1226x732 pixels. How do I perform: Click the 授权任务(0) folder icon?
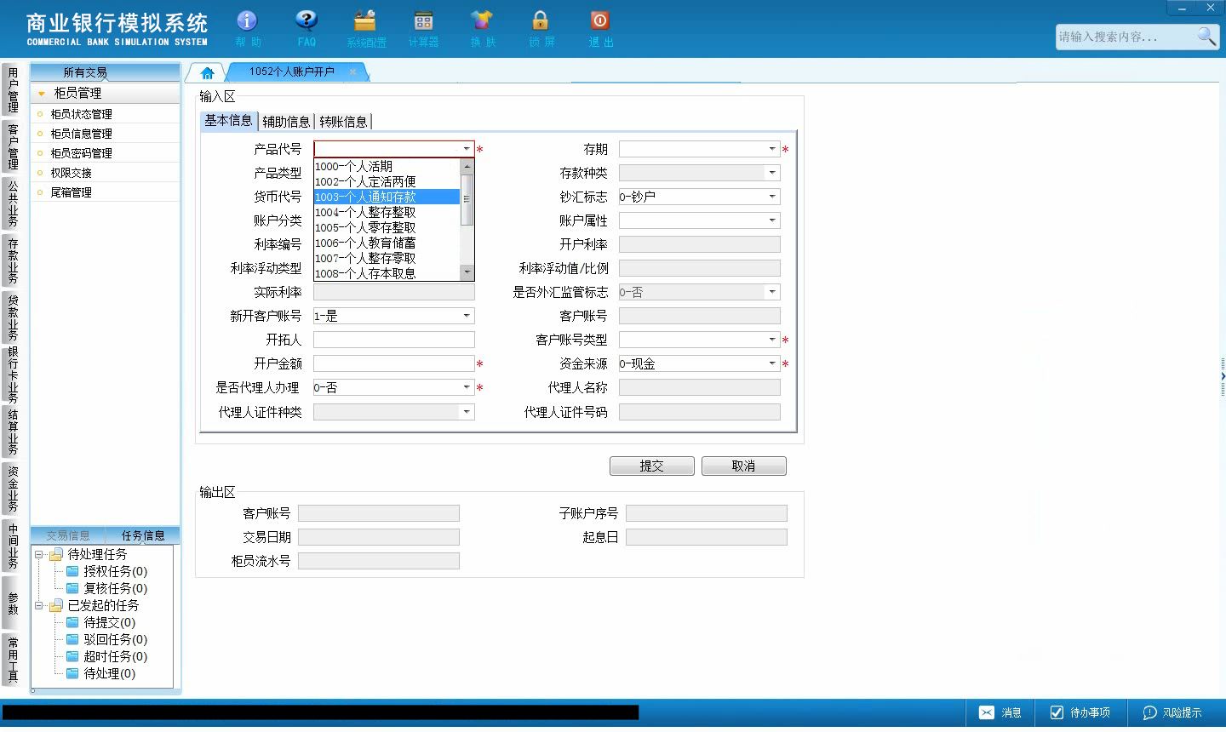pos(73,571)
